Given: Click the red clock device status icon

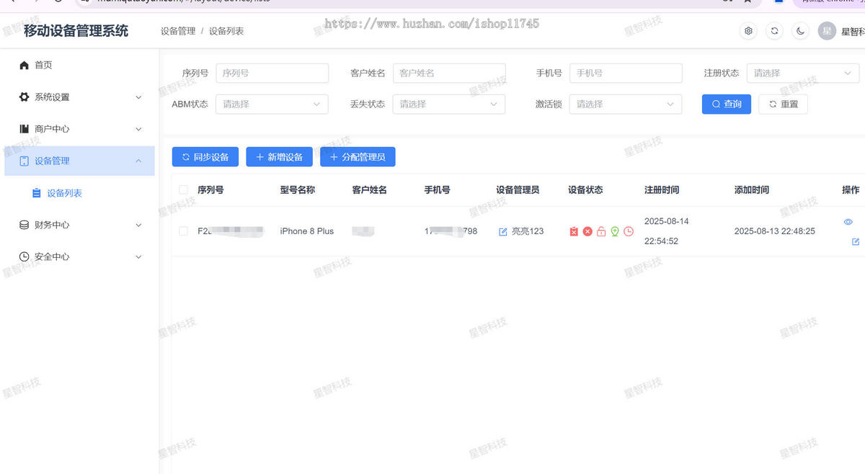Looking at the screenshot, I should [629, 231].
